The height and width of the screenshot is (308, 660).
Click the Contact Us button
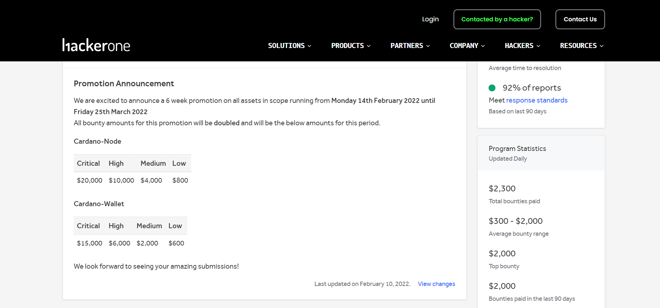[580, 19]
